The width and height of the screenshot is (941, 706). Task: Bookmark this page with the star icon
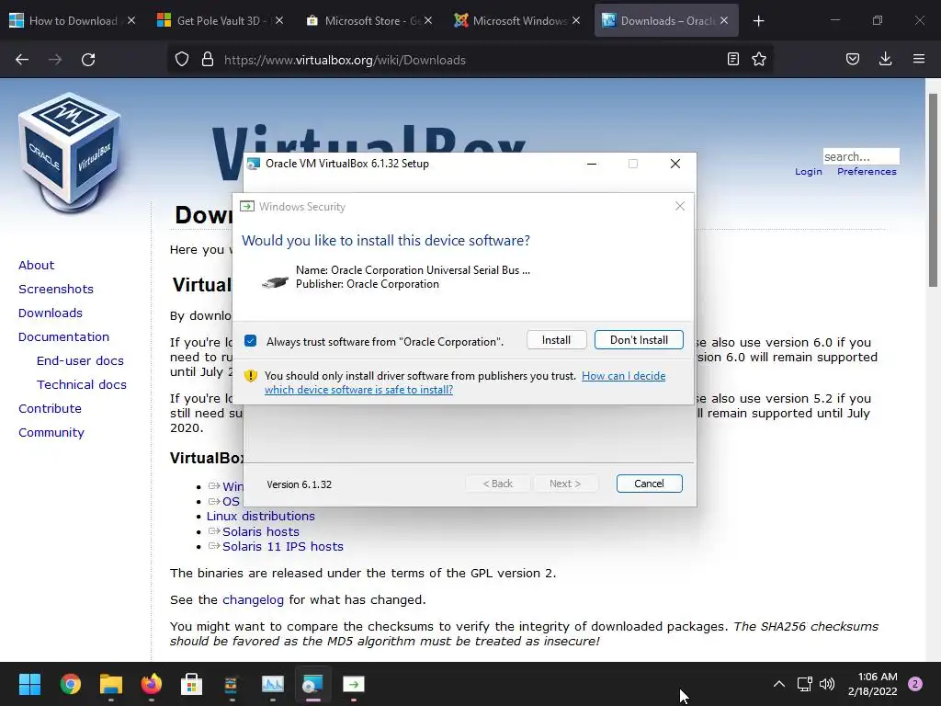(759, 59)
